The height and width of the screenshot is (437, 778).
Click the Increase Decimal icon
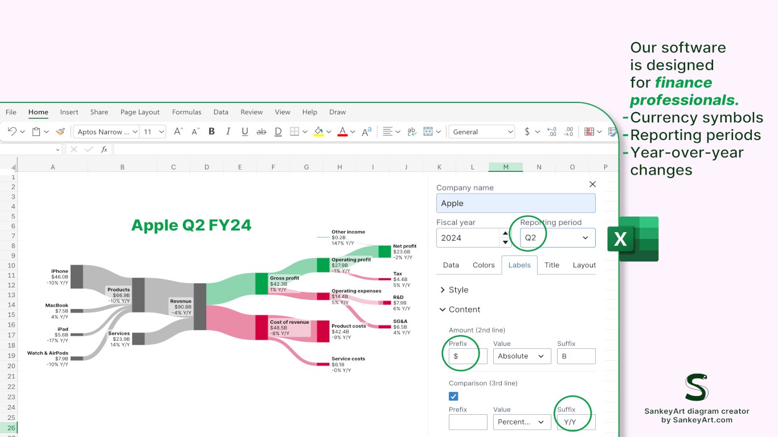point(568,131)
